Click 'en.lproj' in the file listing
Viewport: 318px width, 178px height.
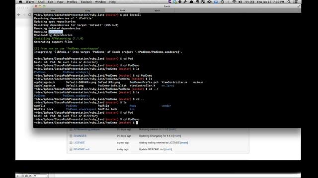pos(168,86)
